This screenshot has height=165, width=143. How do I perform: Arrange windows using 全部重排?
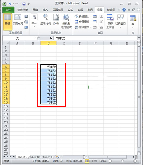[82, 22]
